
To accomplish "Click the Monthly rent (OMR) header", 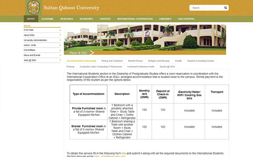I will point(145,94).
